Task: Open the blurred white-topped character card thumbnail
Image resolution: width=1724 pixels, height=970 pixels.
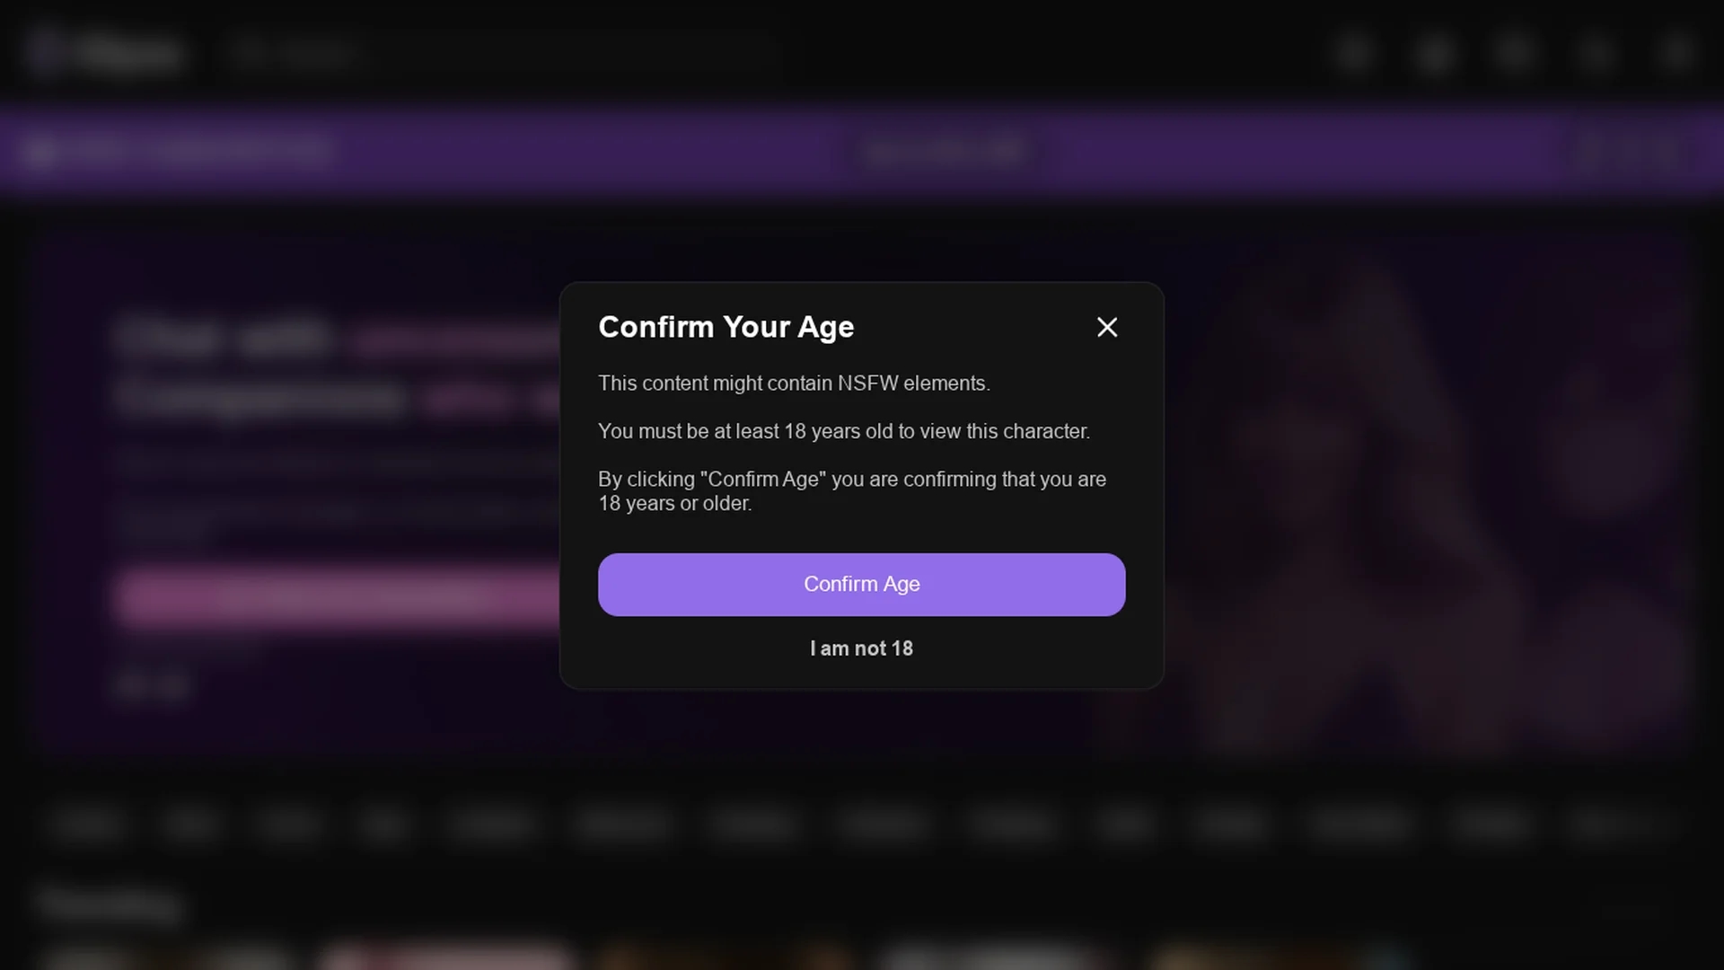Action: click(992, 956)
